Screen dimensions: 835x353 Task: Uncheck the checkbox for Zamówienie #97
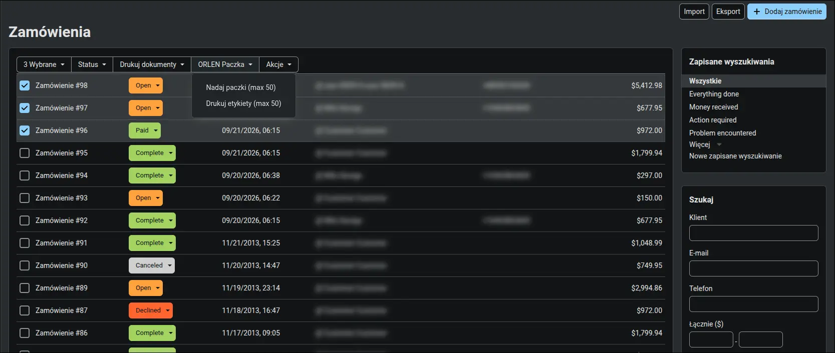25,108
